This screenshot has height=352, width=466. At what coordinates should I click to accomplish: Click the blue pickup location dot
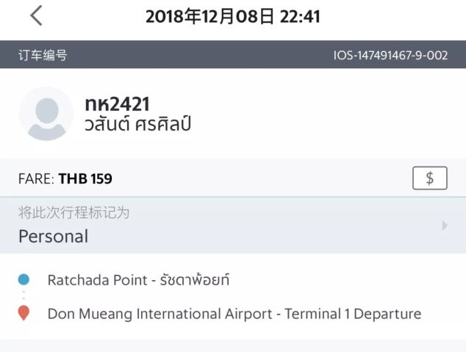[x=24, y=279]
